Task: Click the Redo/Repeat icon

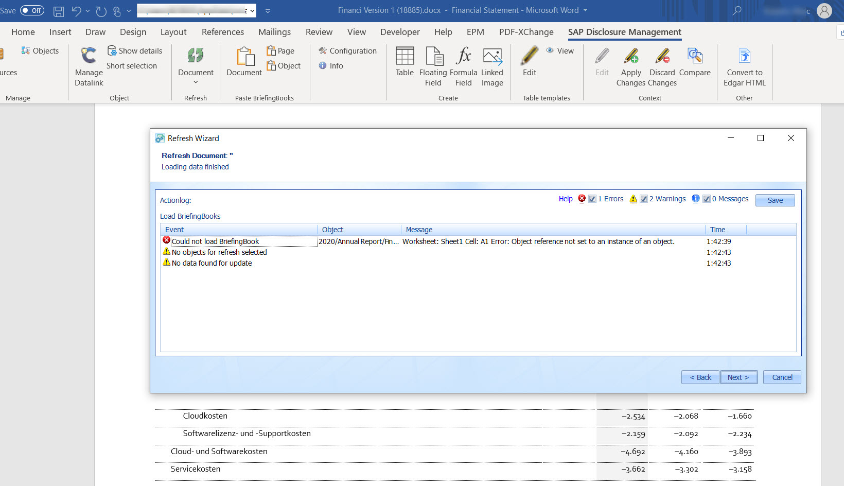Action: [x=101, y=11]
